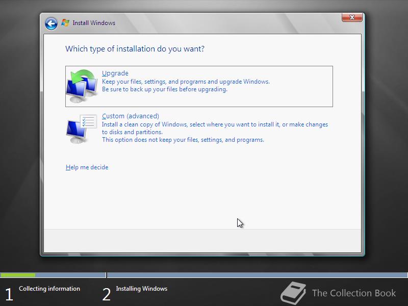Click the 'Collecting information' step label
408x306 pixels.
[49, 289]
